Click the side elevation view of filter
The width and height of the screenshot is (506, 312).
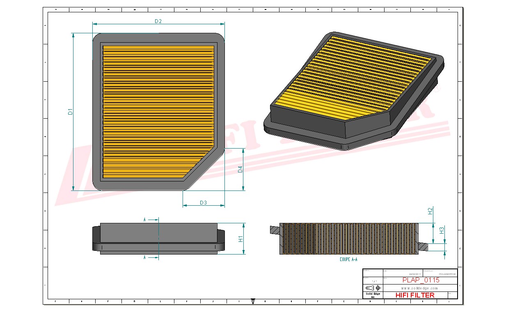(x=158, y=238)
